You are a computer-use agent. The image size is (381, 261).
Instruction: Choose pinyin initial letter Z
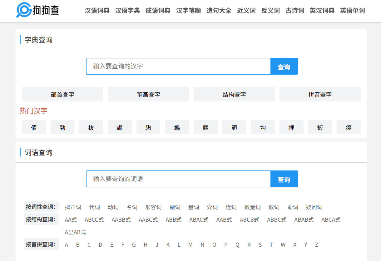317,244
